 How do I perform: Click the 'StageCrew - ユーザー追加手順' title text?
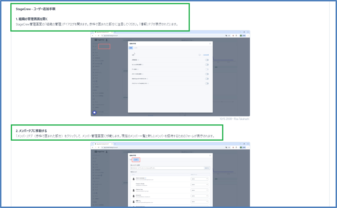coord(36,9)
